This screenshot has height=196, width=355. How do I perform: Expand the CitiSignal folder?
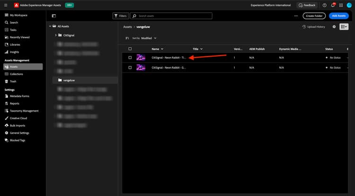point(56,35)
